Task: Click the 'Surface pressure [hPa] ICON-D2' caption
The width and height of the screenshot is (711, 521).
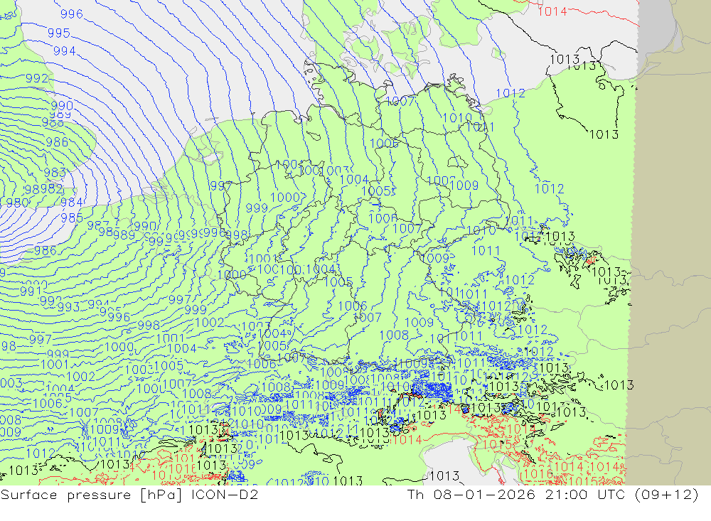Action: click(129, 495)
